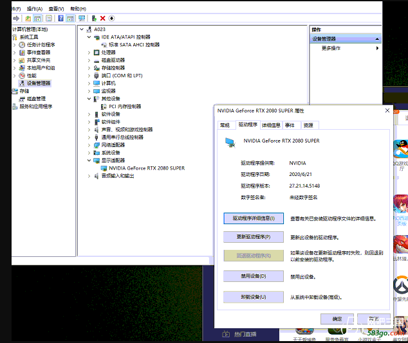Select NVIDIA GeForce RTX 2080 SUPER in device tree
Screen dimensions: 408x343
tap(147, 168)
